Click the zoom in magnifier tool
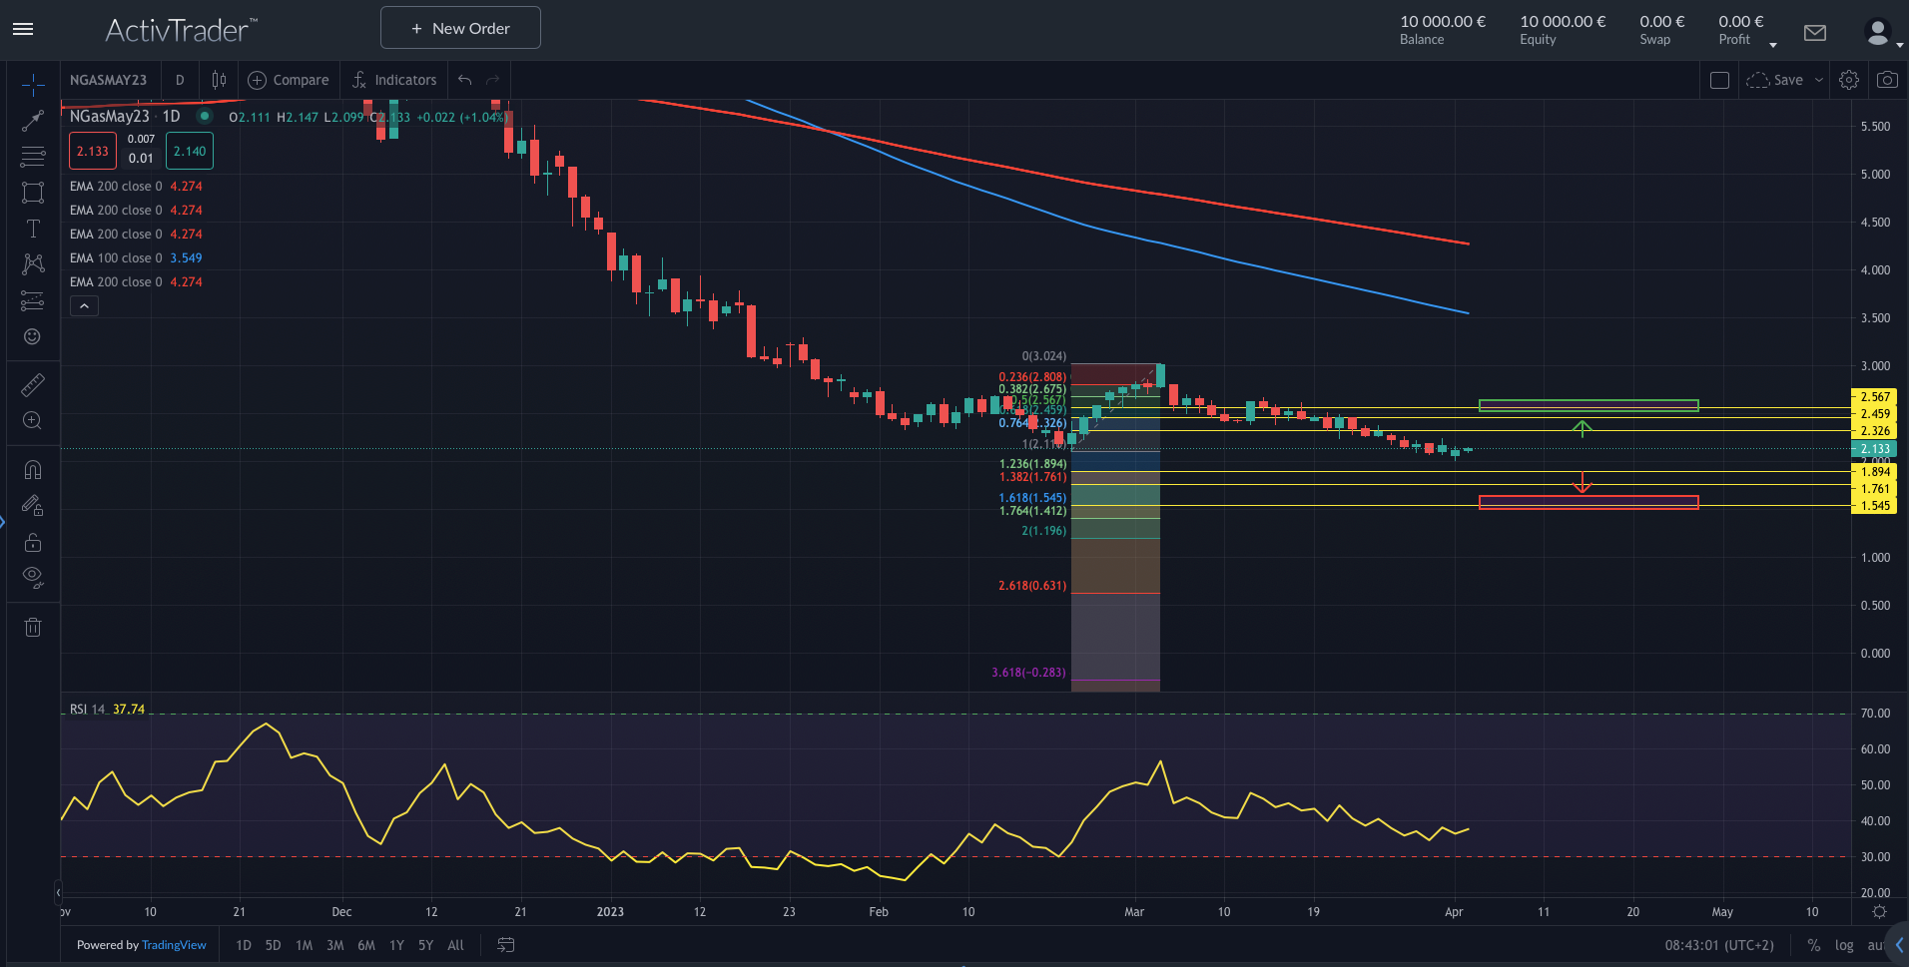Image resolution: width=1909 pixels, height=967 pixels. tap(33, 420)
